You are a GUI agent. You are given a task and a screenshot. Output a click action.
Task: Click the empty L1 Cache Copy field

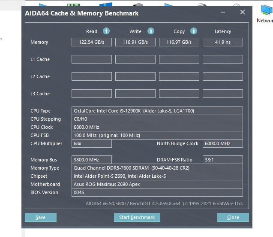pos(179,59)
